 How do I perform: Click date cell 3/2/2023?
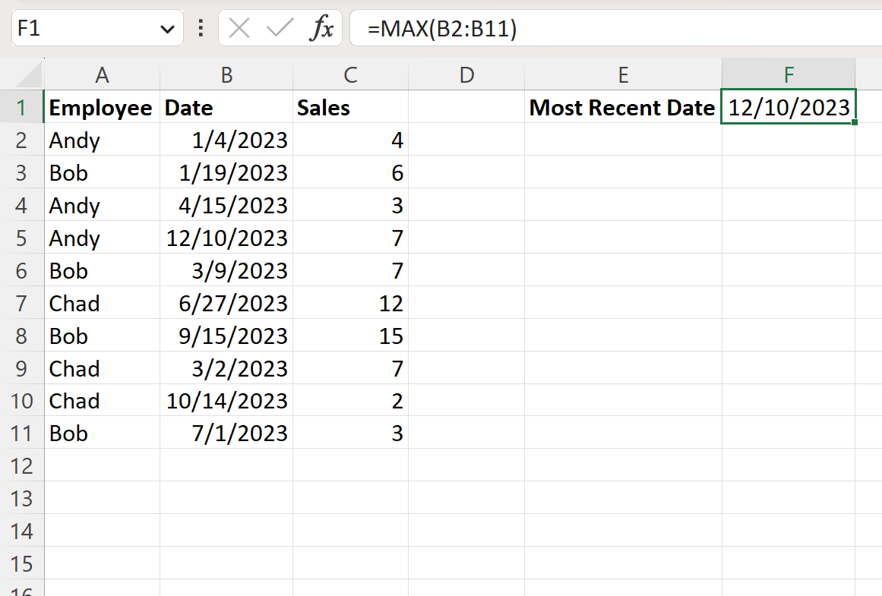[x=226, y=367]
